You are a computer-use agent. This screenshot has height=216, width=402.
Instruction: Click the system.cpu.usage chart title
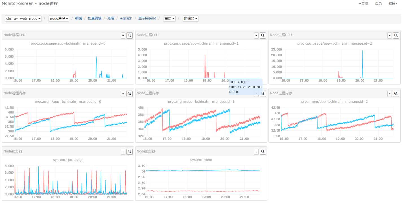tap(68, 160)
